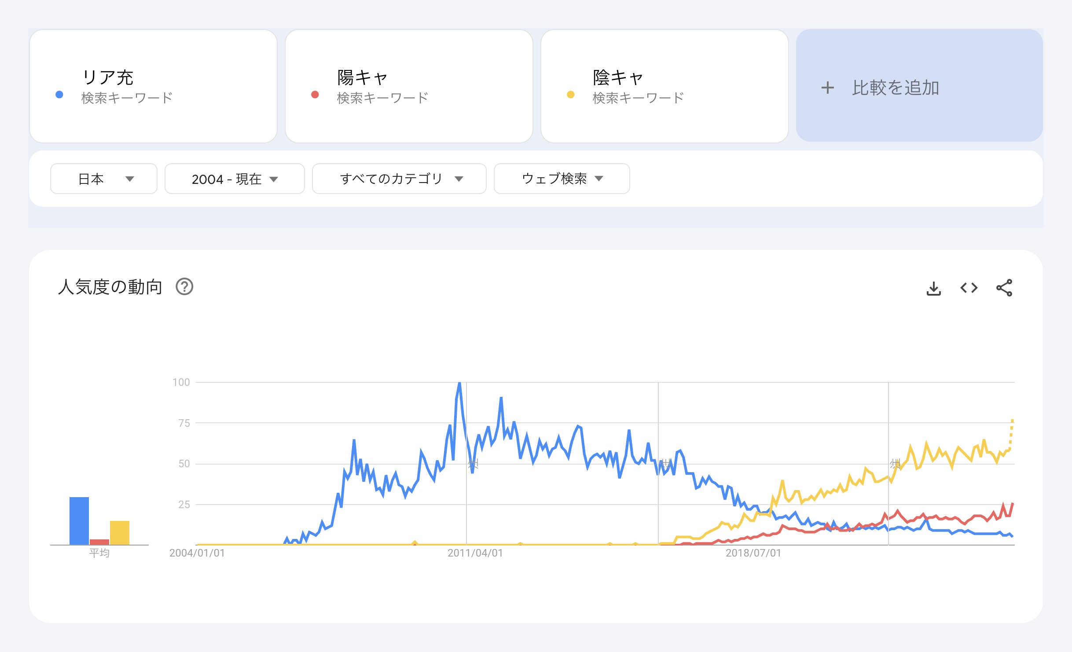The height and width of the screenshot is (652, 1072).
Task: Click the blue average bar for リア充
Action: (79, 521)
